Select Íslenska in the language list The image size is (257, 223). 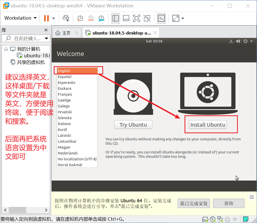click(x=77, y=118)
